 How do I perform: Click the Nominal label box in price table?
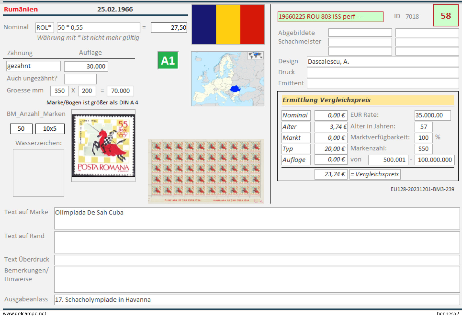coord(296,115)
